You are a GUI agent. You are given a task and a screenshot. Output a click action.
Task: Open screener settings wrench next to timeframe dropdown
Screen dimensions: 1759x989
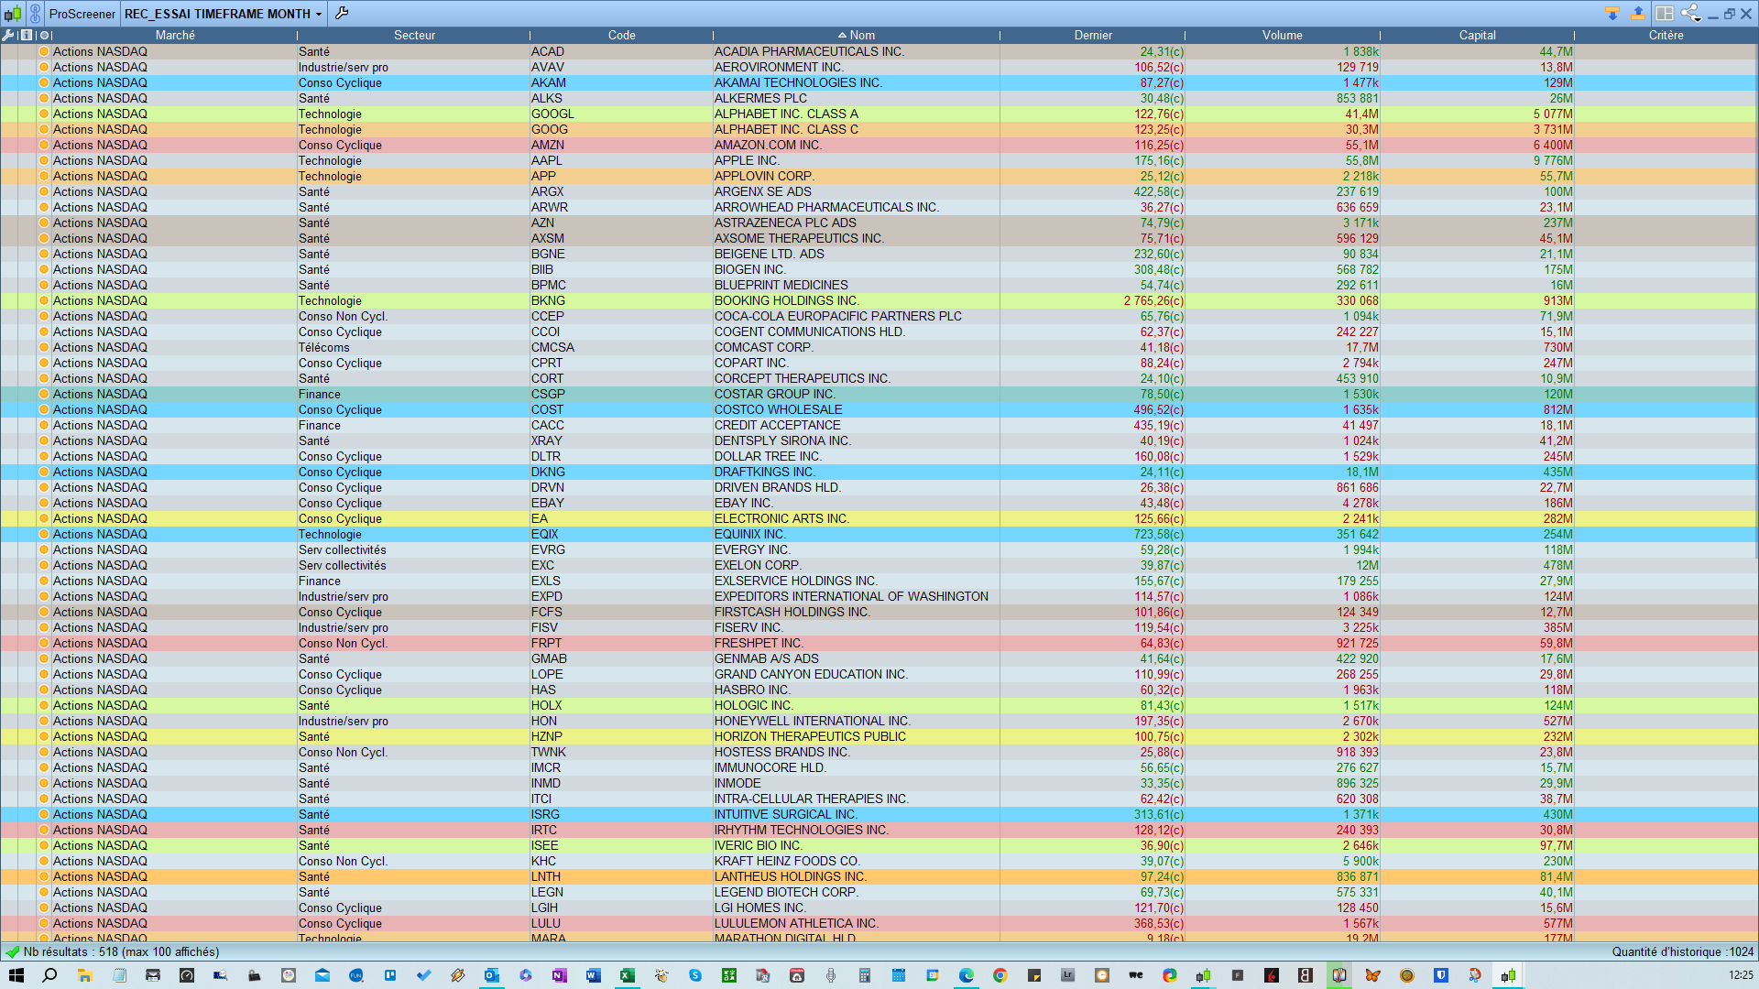click(342, 14)
